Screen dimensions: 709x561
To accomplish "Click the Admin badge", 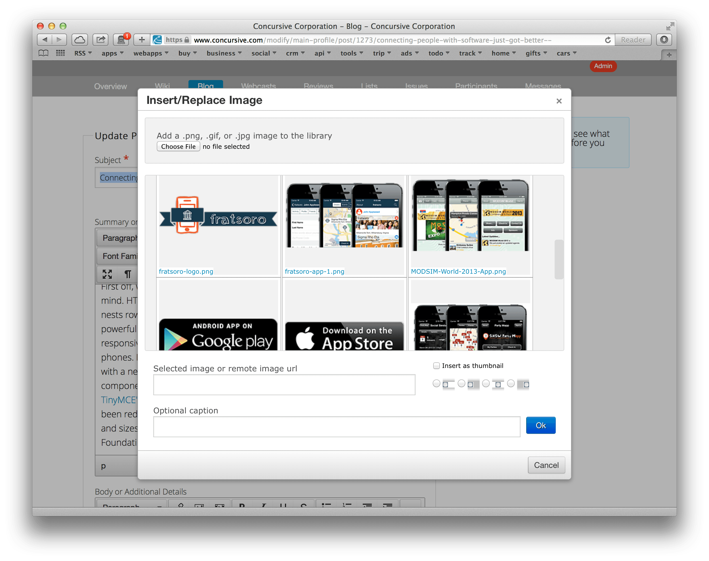I will tap(603, 66).
